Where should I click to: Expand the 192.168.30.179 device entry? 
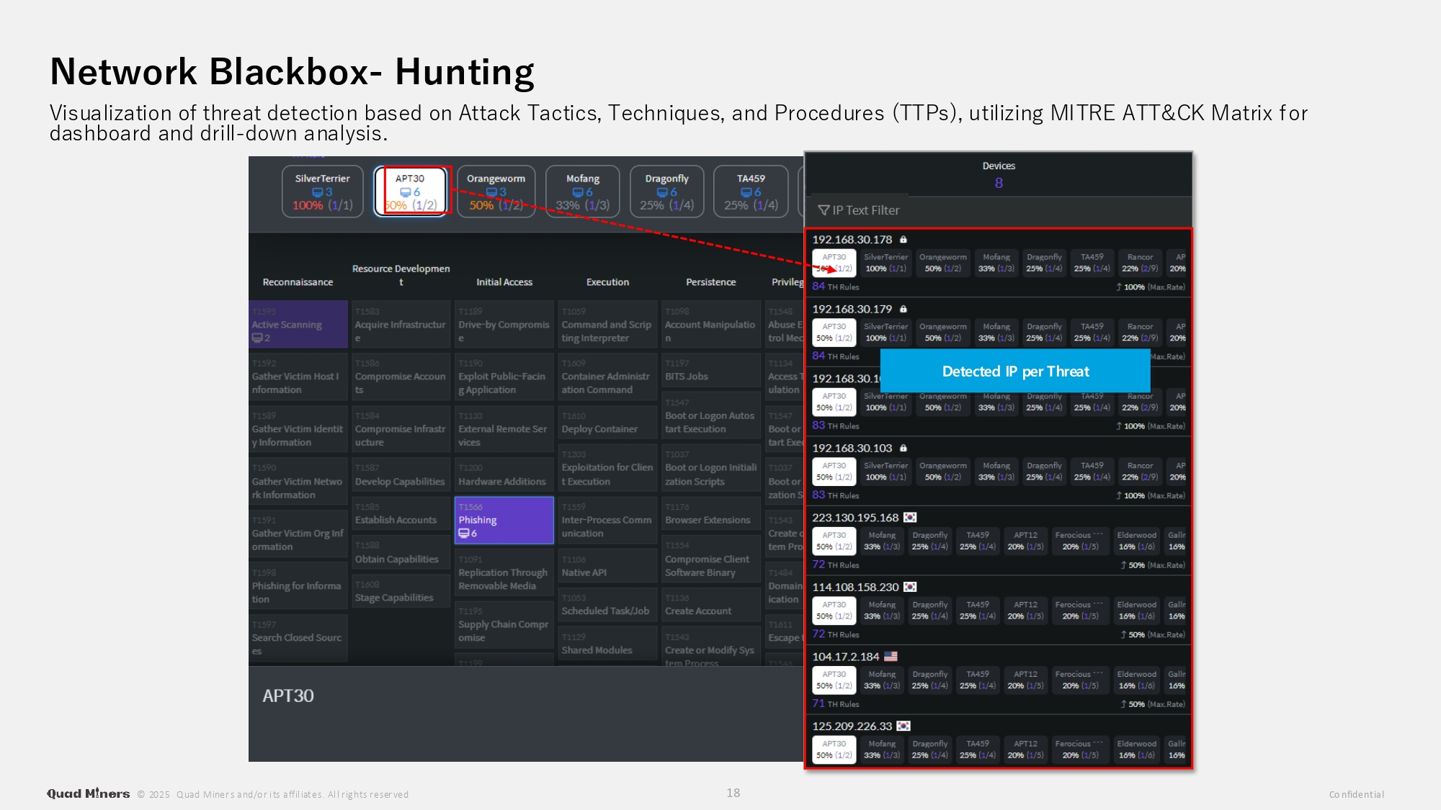click(x=852, y=309)
